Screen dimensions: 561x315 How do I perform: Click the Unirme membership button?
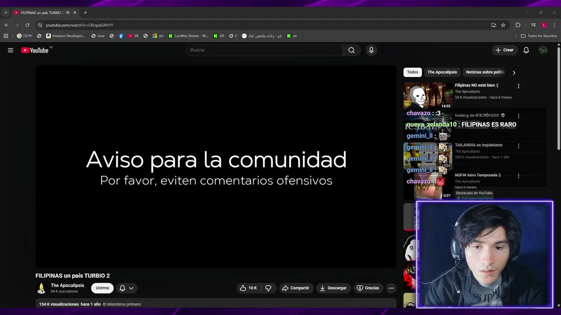102,288
